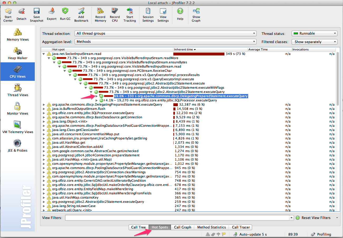The height and width of the screenshot is (238, 343).
Task: Select the GenericDAO.selectListIteratorByCondition row
Action: (188, 181)
